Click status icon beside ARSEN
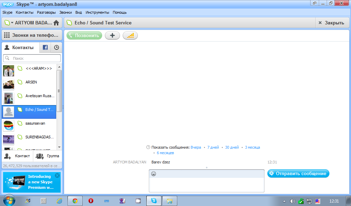Viewport: 351px width, 206px height. [20, 82]
